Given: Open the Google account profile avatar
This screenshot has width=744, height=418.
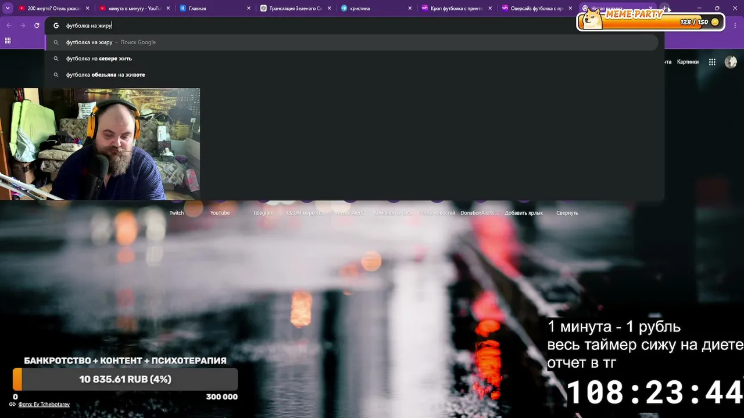Looking at the screenshot, I should click(x=731, y=62).
